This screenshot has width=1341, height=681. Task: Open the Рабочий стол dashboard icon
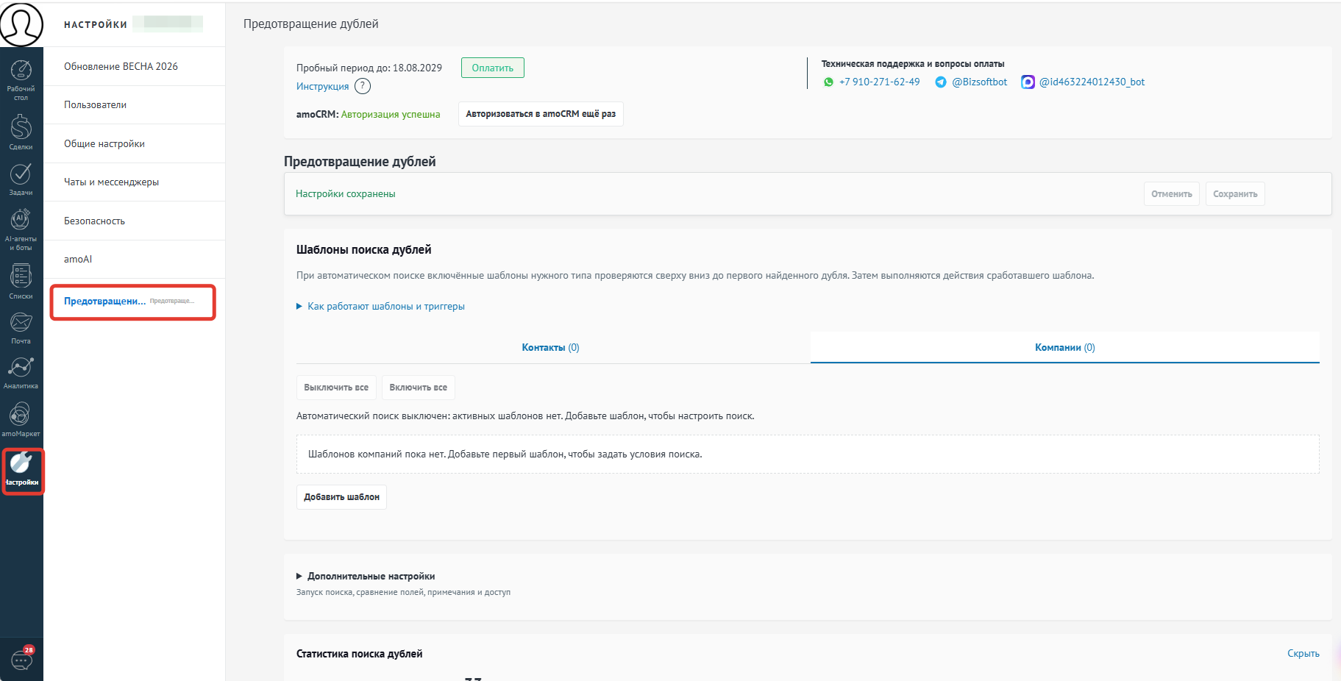point(21,79)
